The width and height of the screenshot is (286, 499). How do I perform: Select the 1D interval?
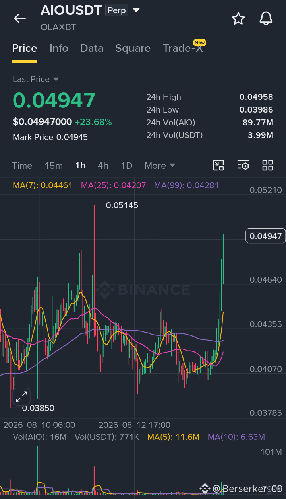pyautogui.click(x=126, y=166)
